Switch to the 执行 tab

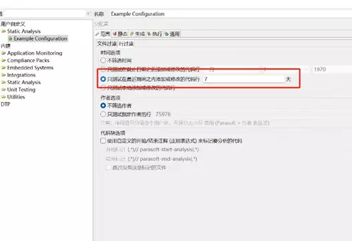(x=154, y=34)
